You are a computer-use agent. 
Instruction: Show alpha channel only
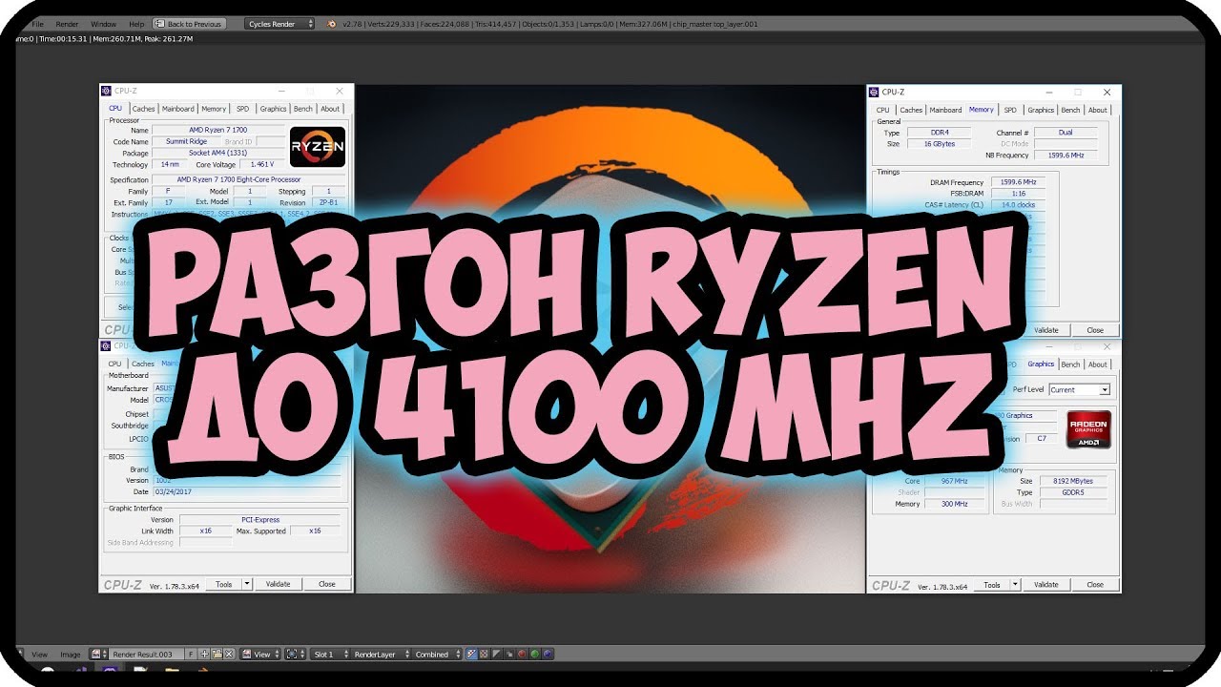tap(496, 655)
